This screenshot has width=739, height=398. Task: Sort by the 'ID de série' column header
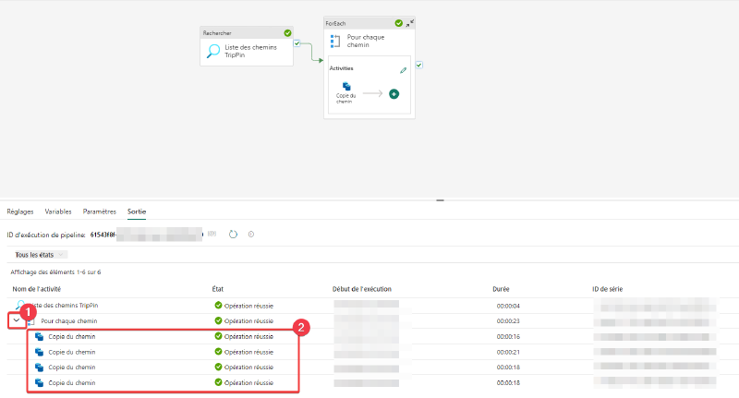click(608, 289)
